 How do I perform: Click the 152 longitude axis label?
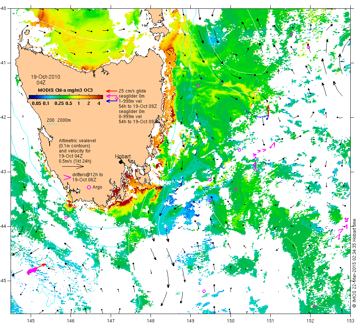(310, 321)
